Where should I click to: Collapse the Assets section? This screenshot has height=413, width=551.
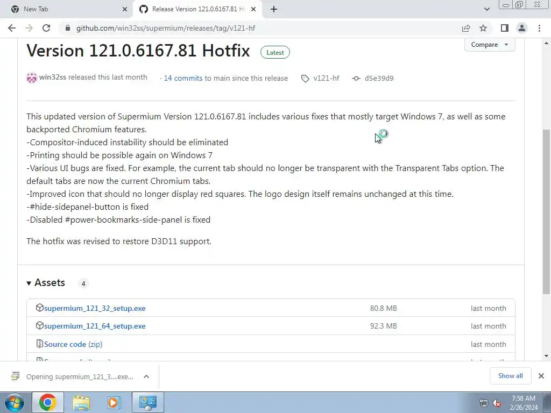(46, 283)
